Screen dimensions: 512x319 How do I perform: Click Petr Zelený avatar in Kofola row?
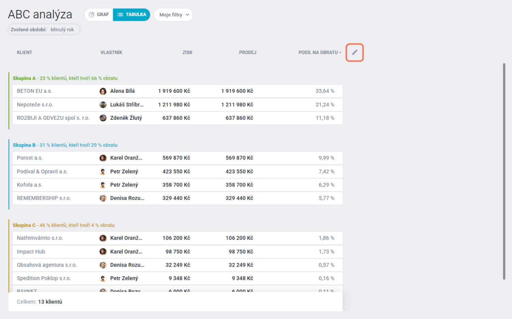coord(103,185)
